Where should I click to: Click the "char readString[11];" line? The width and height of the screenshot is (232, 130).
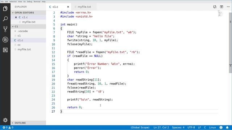(84, 80)
